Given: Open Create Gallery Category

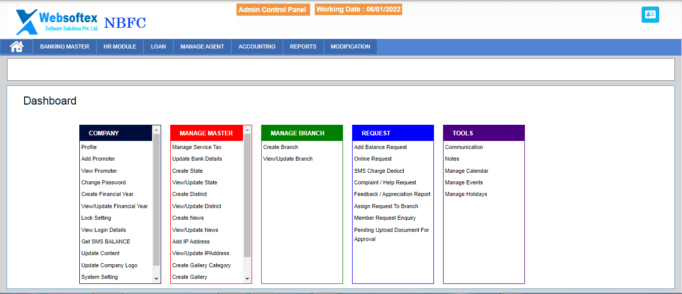Looking at the screenshot, I should pyautogui.click(x=202, y=265).
